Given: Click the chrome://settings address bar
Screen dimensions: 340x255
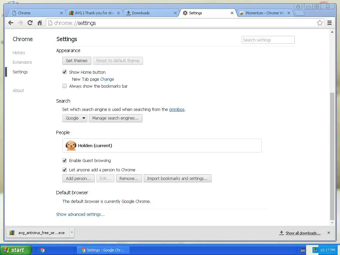Looking at the screenshot, I should 185,23.
